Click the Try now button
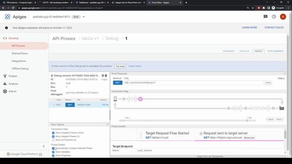The width and height of the screenshot is (292, 164). click(x=120, y=66)
